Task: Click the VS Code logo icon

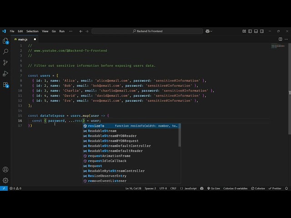Action: 4,31
